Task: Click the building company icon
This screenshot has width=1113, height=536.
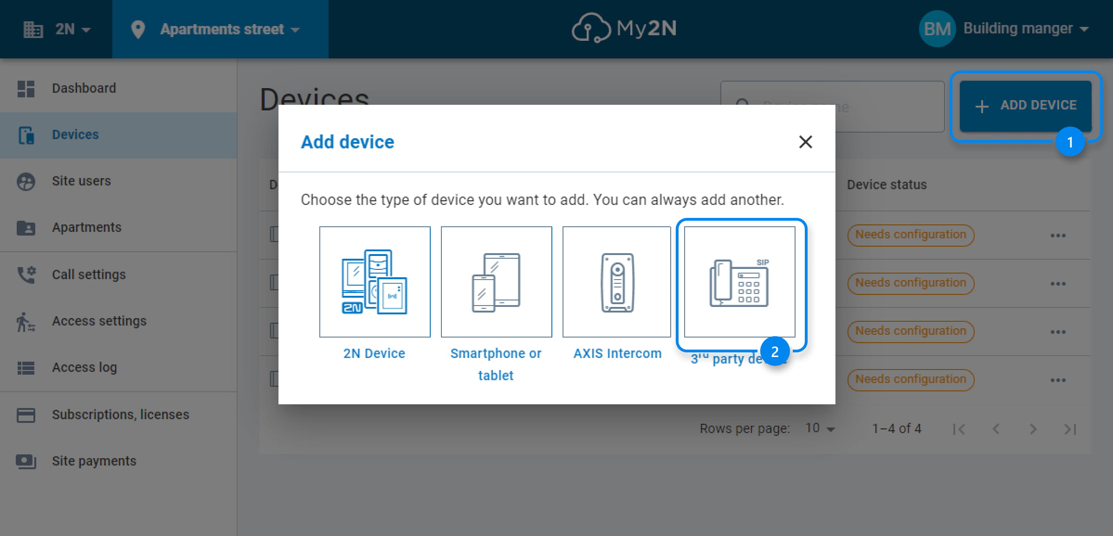Action: [33, 29]
